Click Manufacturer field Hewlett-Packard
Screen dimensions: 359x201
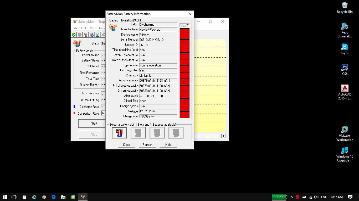coord(158,30)
